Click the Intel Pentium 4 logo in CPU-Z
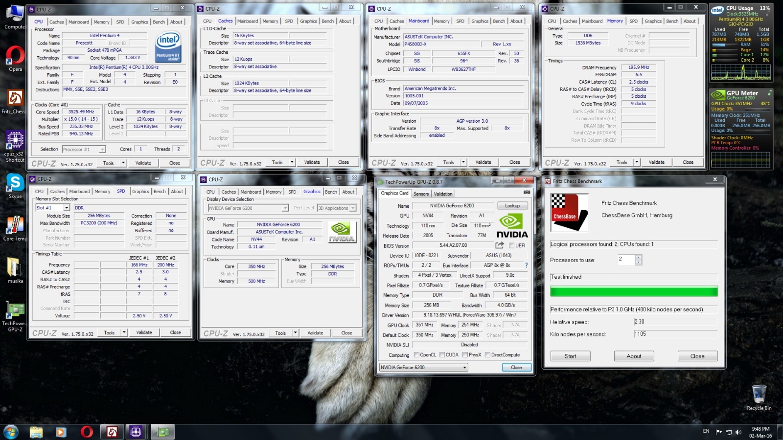The width and height of the screenshot is (783, 440). pos(168,46)
